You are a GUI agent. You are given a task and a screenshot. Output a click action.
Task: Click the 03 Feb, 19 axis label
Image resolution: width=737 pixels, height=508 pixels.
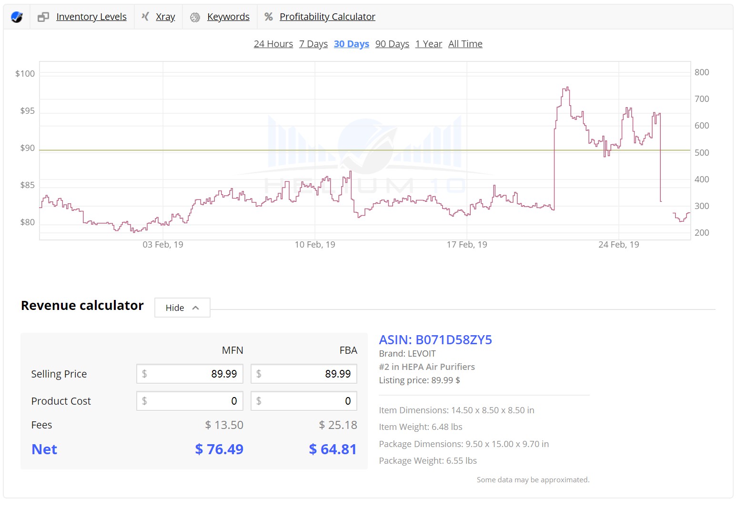click(x=163, y=245)
